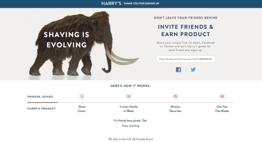Click the 25 friends milestone circle
262x142 pixels.
(x=176, y=96)
